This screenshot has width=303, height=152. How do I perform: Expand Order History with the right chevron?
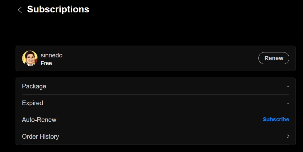[288, 136]
